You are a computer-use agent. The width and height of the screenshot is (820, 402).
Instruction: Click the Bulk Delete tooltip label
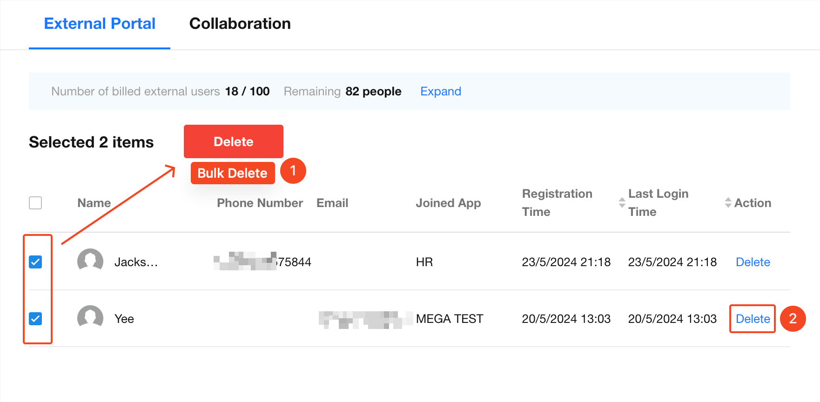pos(232,173)
